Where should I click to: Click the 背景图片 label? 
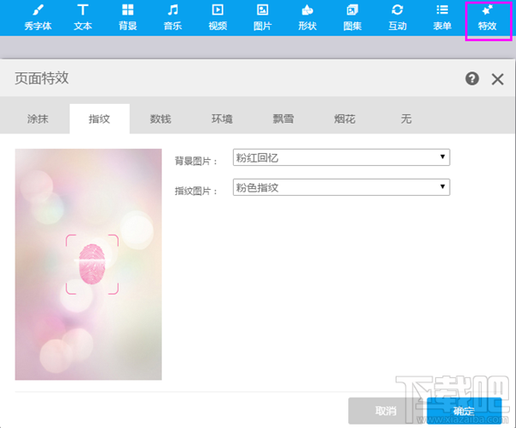tap(196, 162)
